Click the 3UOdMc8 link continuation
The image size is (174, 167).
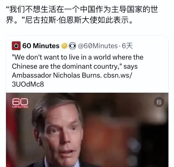[x=28, y=84]
